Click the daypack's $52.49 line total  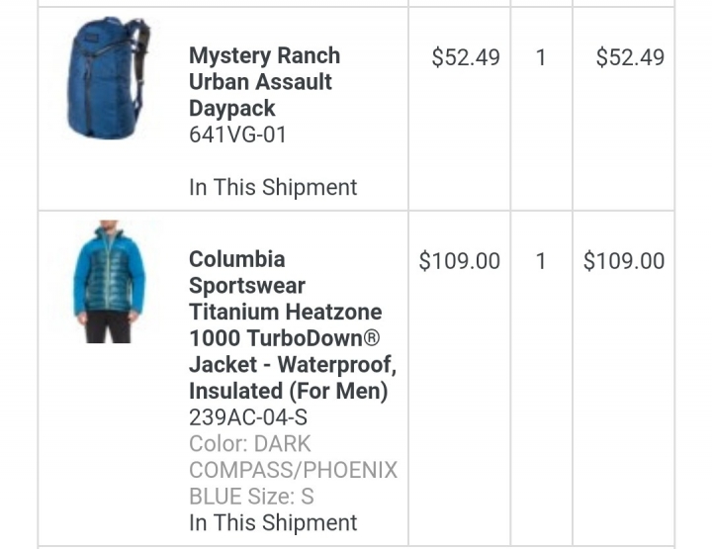click(x=630, y=57)
